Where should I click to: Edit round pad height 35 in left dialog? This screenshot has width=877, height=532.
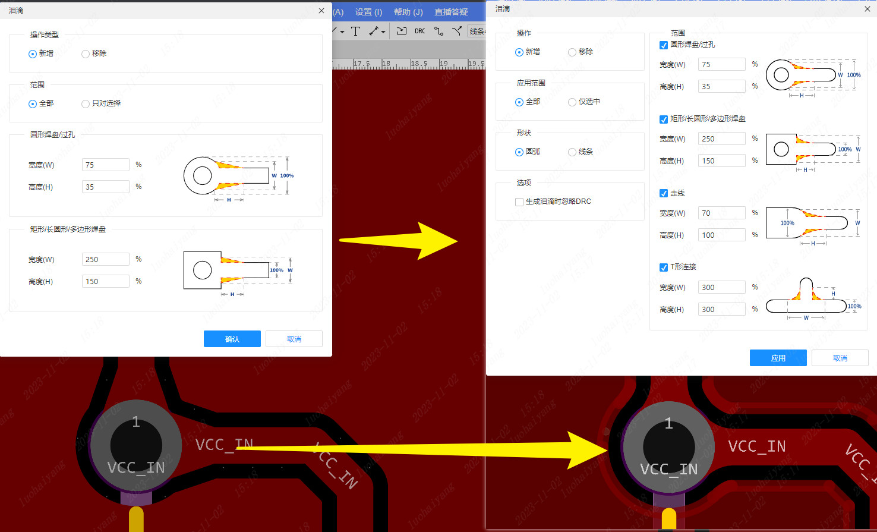point(106,187)
